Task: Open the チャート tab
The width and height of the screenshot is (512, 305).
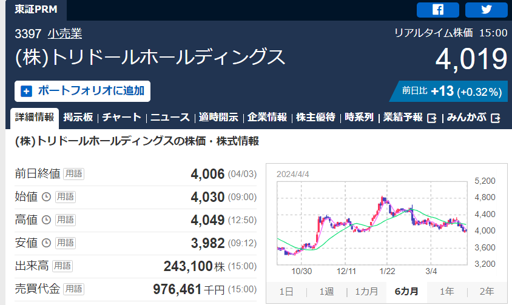Action: 121,117
